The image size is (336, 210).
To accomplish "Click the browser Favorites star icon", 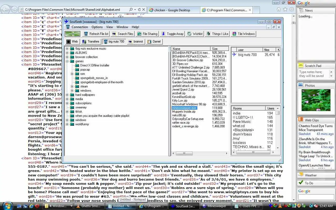I will [285, 9].
